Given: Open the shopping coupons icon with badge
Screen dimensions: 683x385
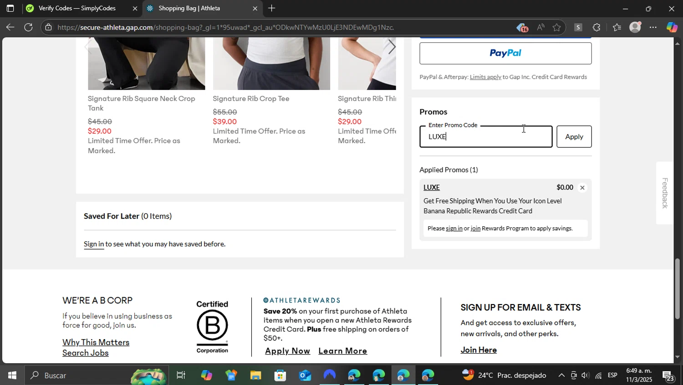Looking at the screenshot, I should click(x=522, y=28).
